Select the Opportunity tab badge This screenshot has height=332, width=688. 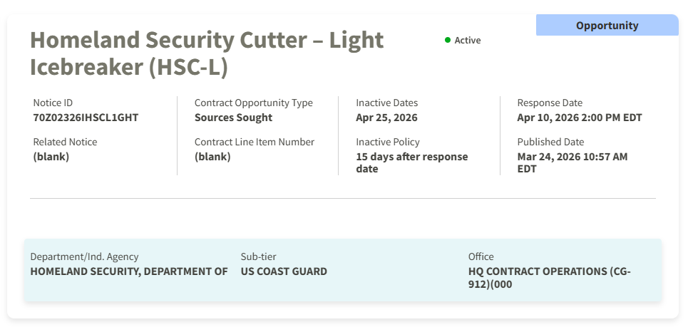[x=607, y=26]
